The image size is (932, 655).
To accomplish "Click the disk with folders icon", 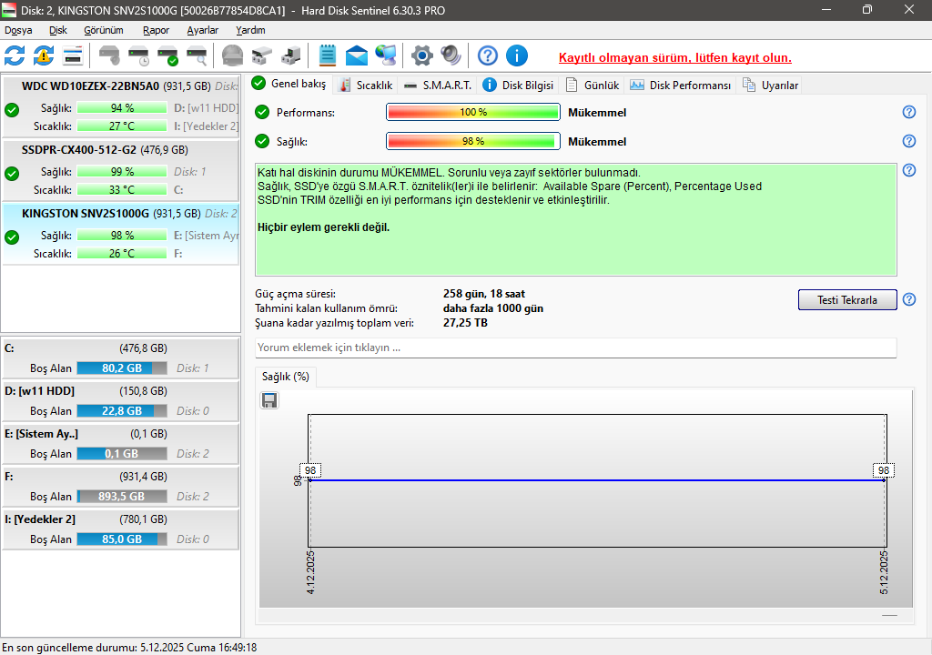I will [261, 55].
